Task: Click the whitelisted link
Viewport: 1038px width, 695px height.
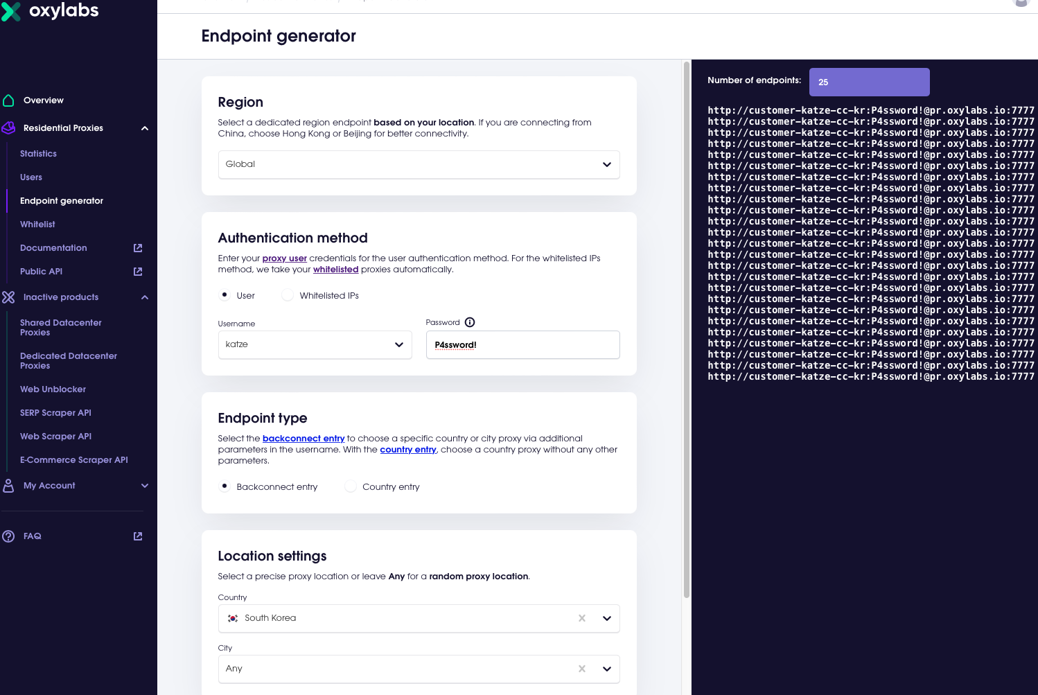Action: click(x=335, y=270)
